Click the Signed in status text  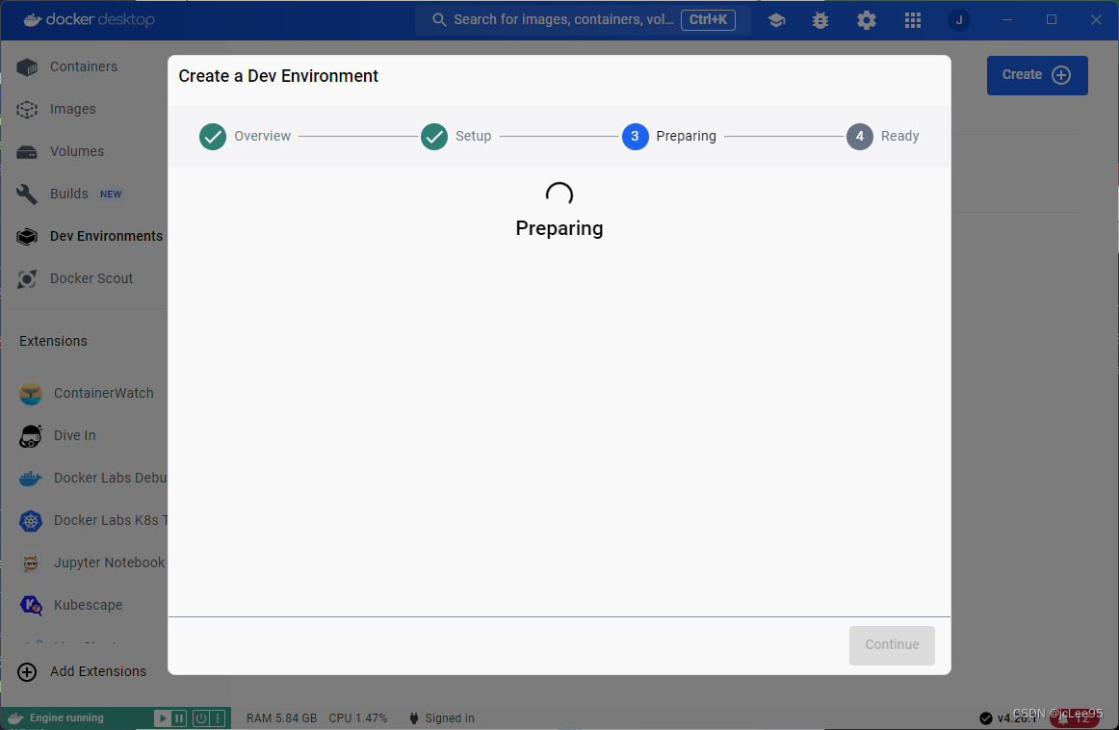tap(450, 717)
